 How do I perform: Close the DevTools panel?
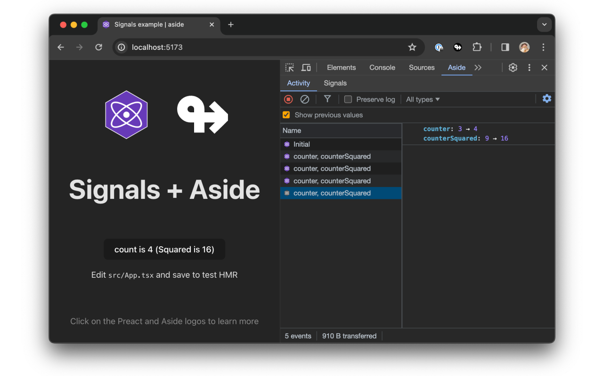click(x=545, y=68)
